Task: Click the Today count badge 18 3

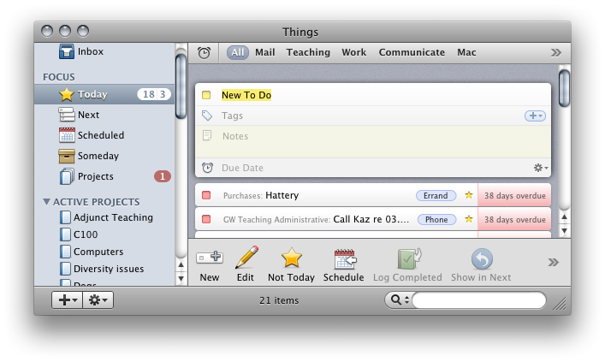Action: tap(154, 94)
